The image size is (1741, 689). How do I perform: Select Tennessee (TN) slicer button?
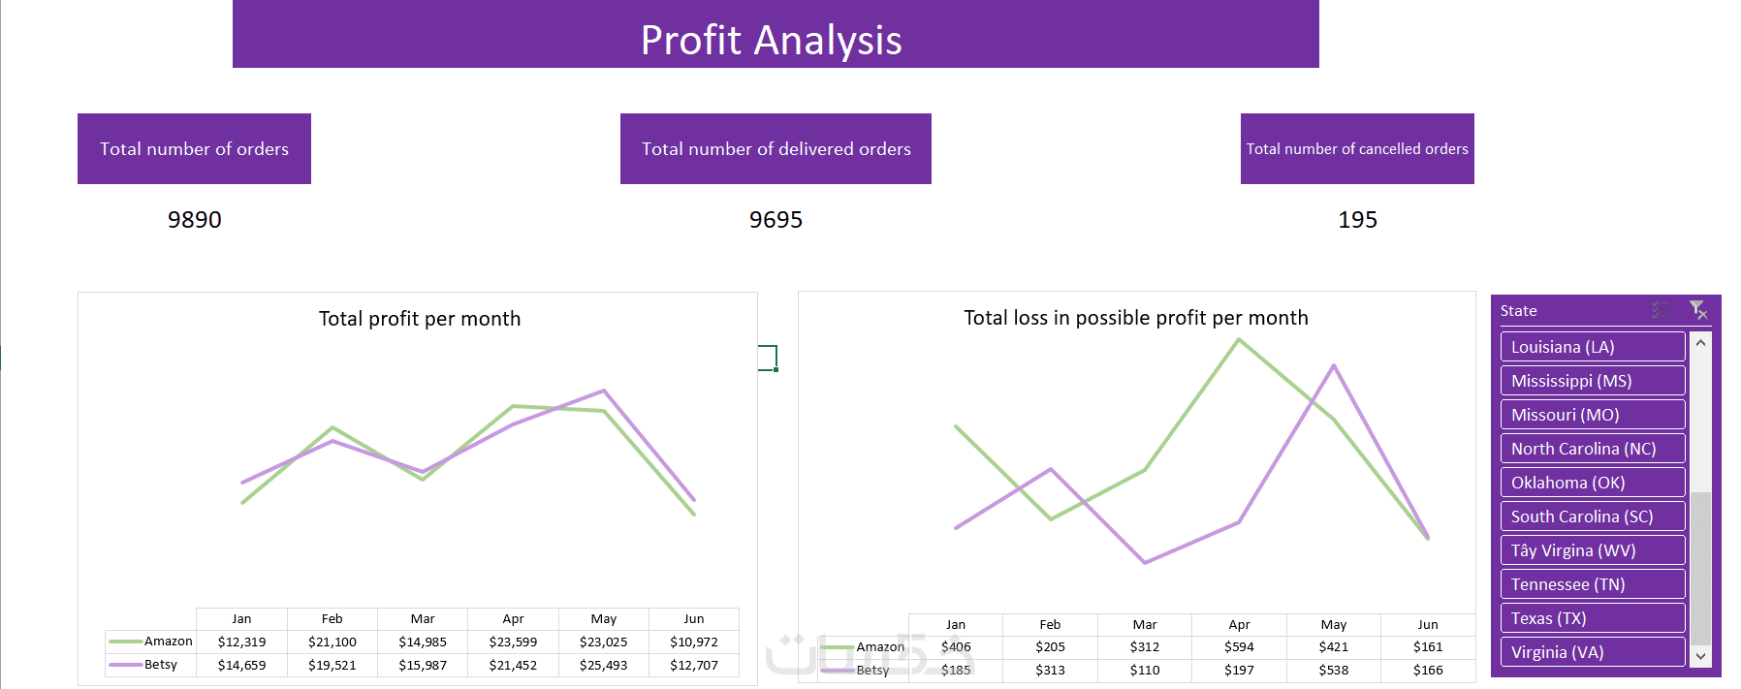click(x=1592, y=584)
